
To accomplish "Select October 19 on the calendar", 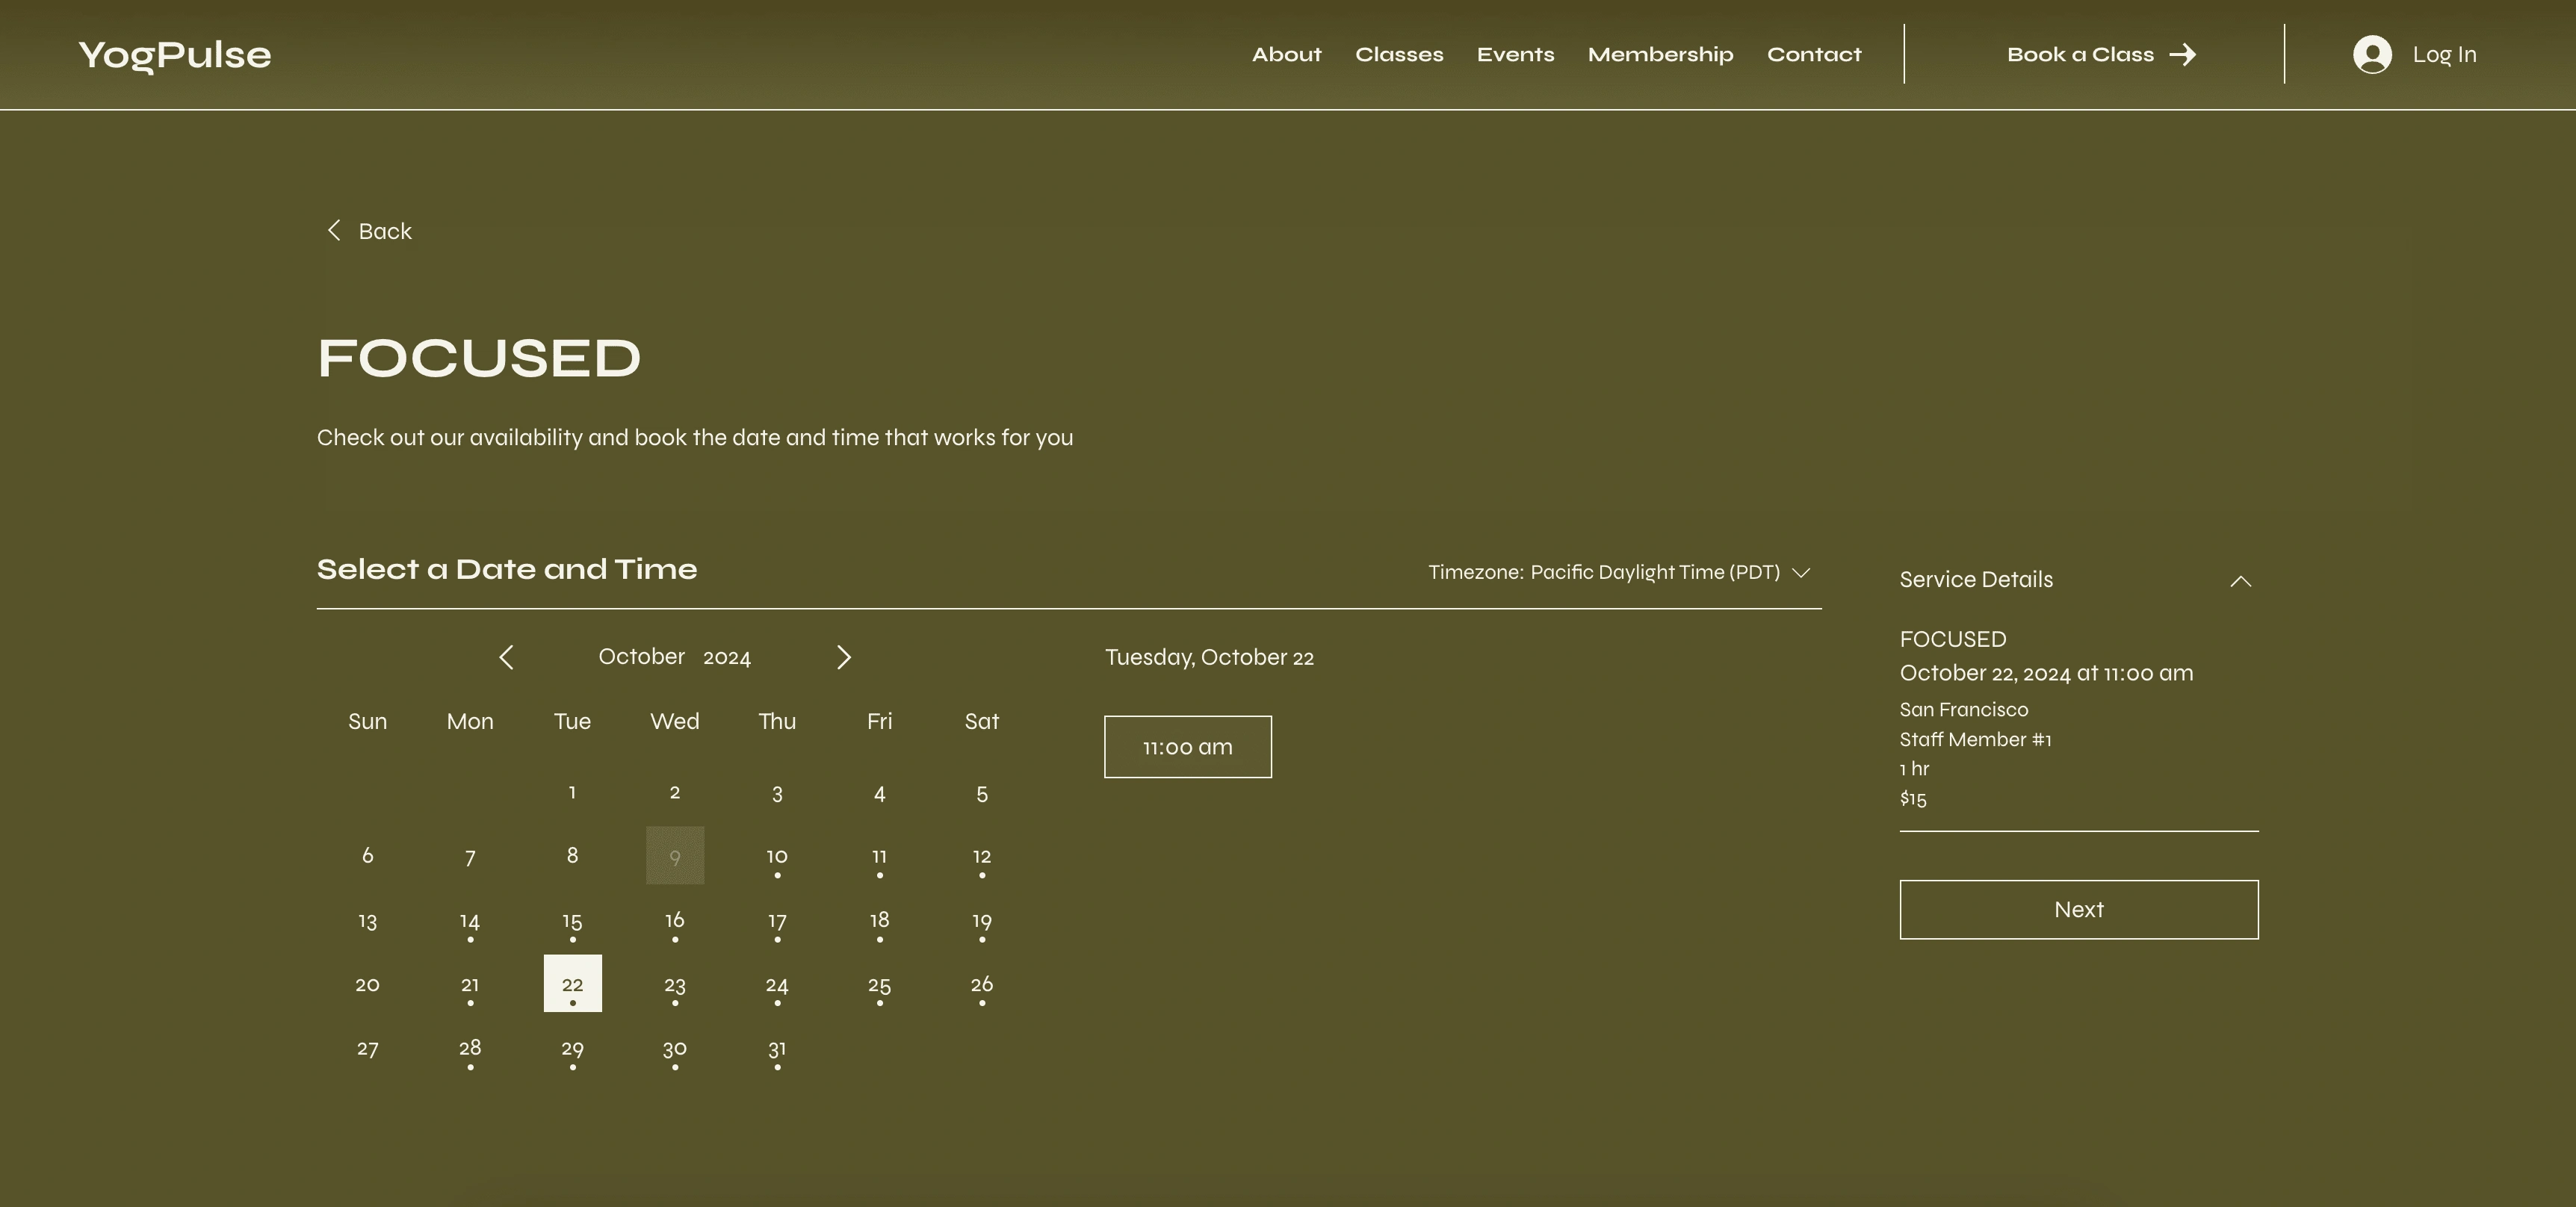I will [x=982, y=921].
